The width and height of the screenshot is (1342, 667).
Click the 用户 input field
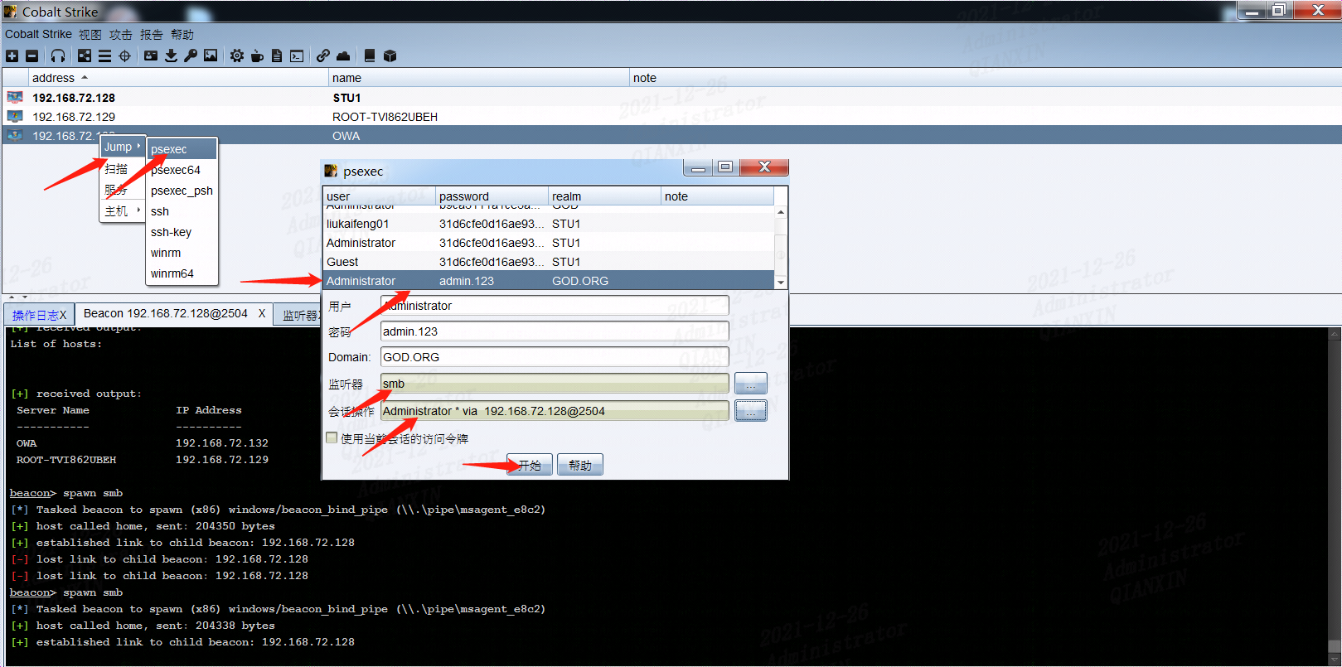pos(555,306)
